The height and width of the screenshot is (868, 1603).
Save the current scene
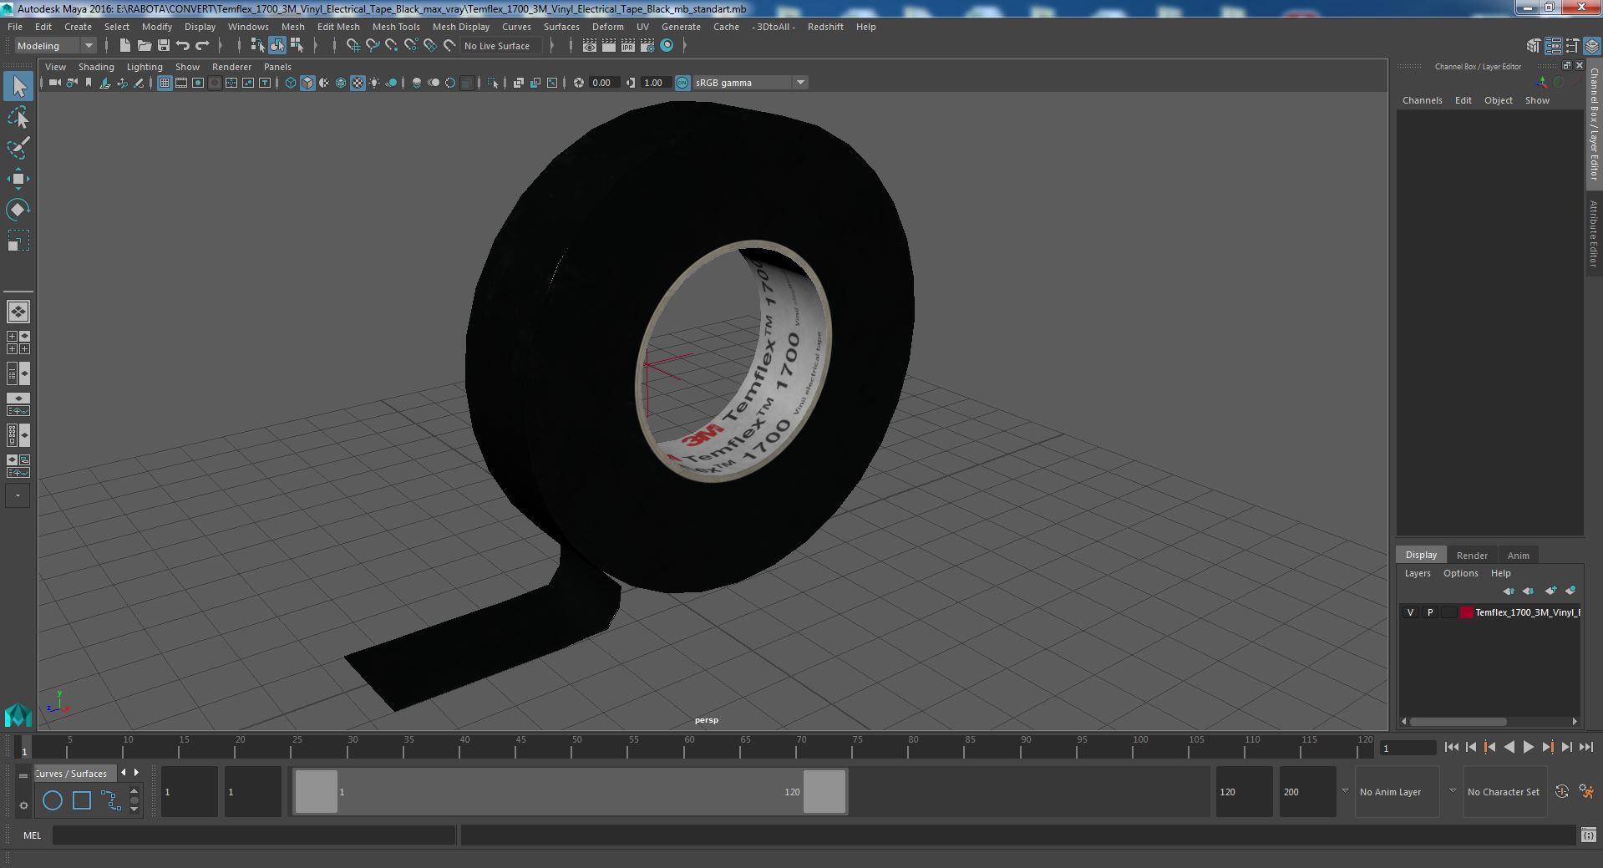click(164, 46)
